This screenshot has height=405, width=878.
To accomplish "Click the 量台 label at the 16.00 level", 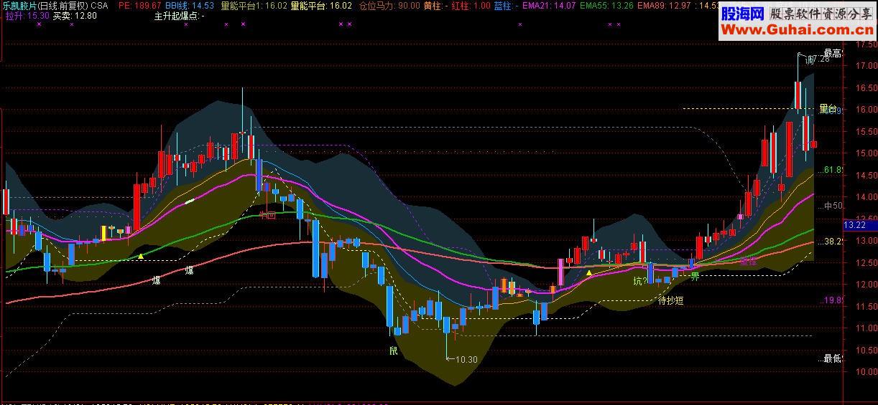I will 828,109.
